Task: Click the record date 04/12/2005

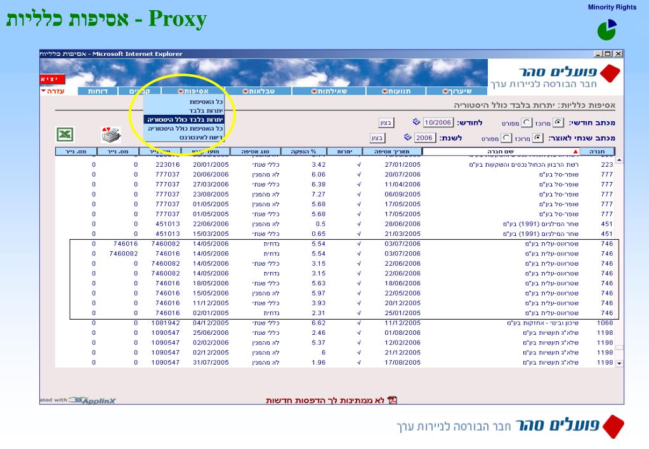Action: tap(211, 323)
